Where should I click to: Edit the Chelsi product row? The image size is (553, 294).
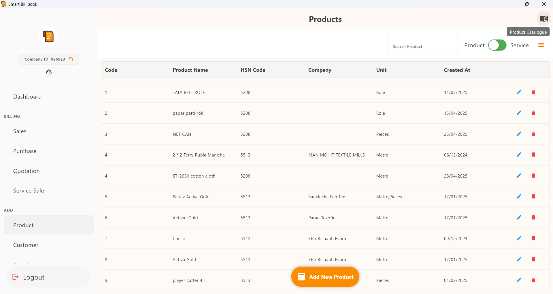(x=519, y=238)
